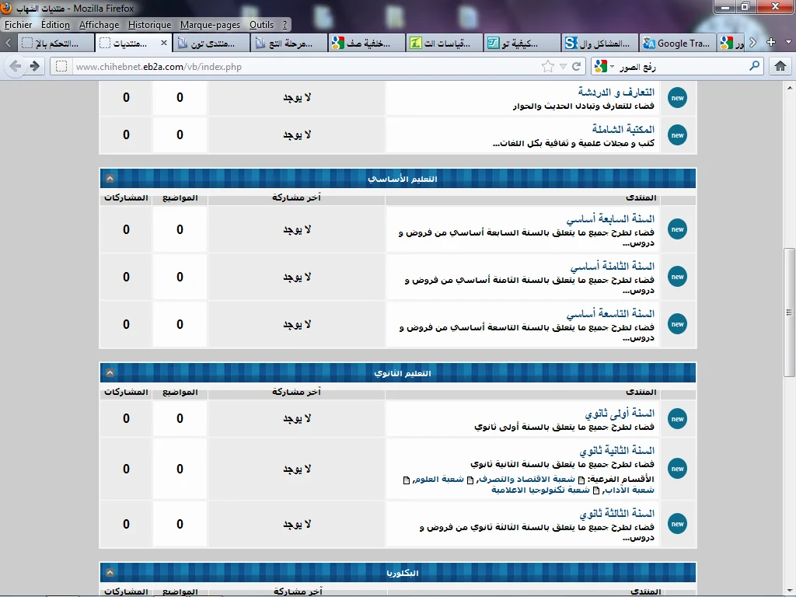The width and height of the screenshot is (796, 597).
Task: Click new-post icon beside السنة السابعة أساسي
Action: click(x=677, y=229)
